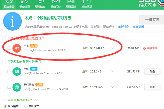Click the 281.71 KB size value
The width and height of the screenshot is (164, 109).
[x=134, y=72]
